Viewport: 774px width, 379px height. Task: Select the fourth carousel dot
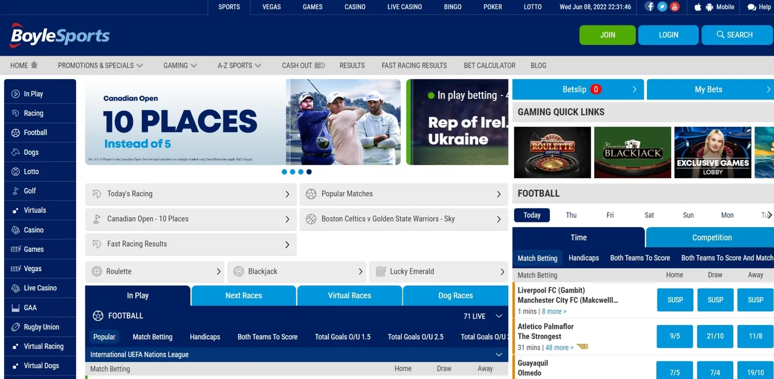(309, 172)
